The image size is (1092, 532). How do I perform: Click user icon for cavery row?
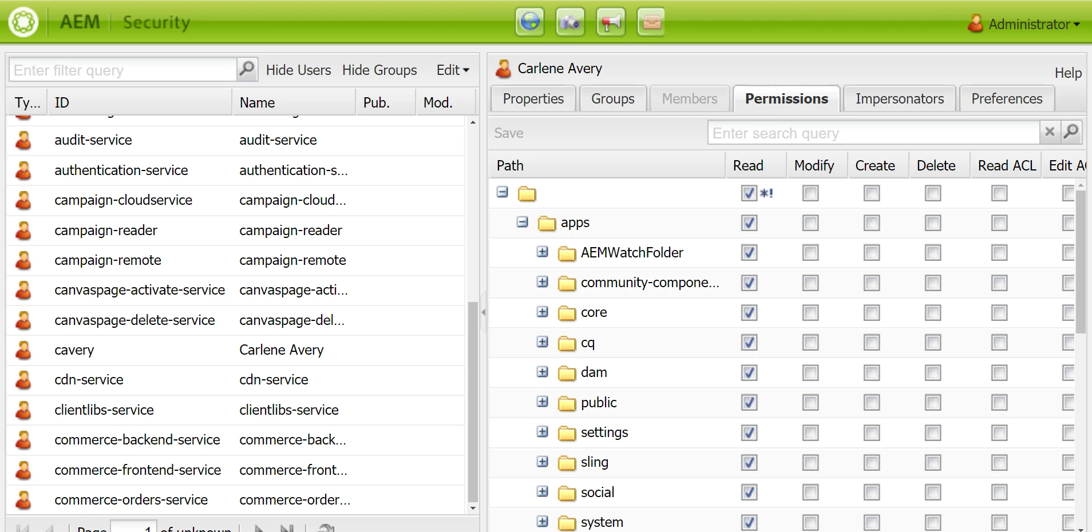23,350
